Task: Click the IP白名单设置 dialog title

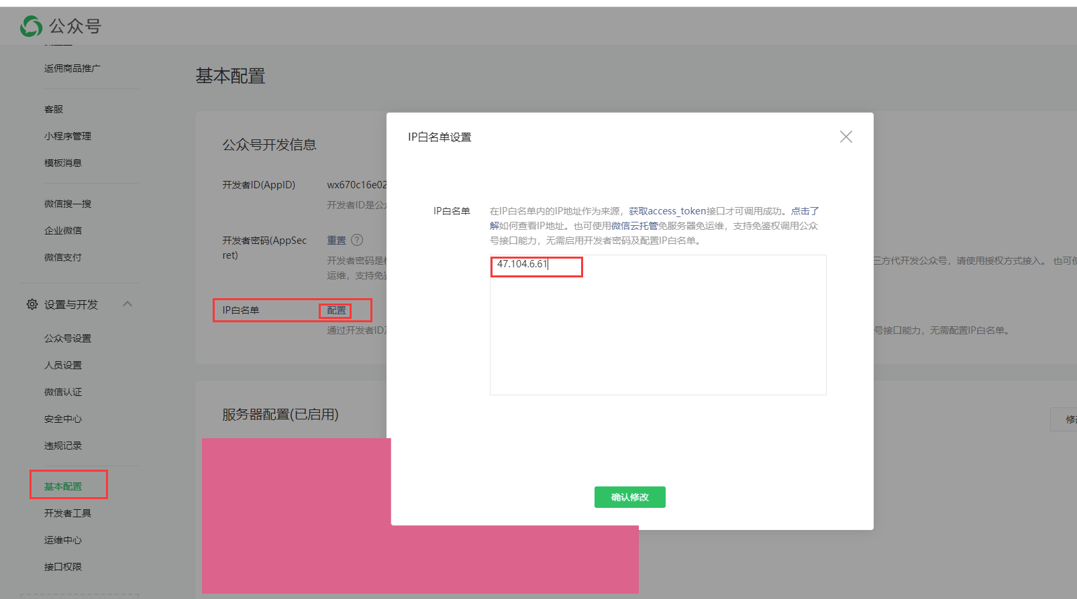Action: point(440,137)
